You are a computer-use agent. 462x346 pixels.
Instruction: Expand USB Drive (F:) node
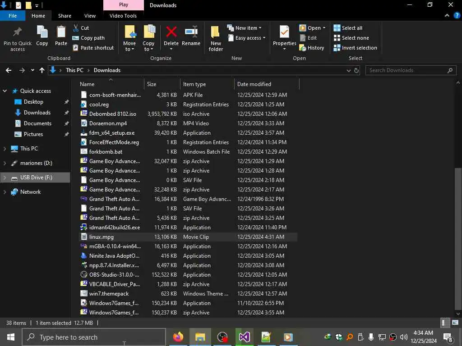pos(5,178)
